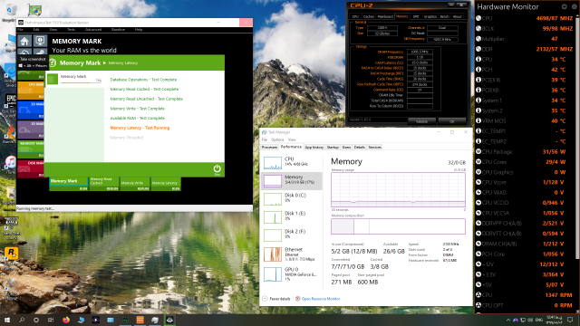Click the system information monitor icon
This screenshot has width=580, height=326.
click(40, 41)
